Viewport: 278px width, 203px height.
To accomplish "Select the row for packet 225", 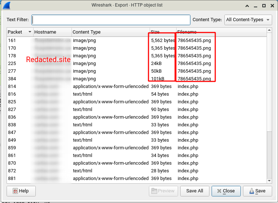I will pos(137,64).
